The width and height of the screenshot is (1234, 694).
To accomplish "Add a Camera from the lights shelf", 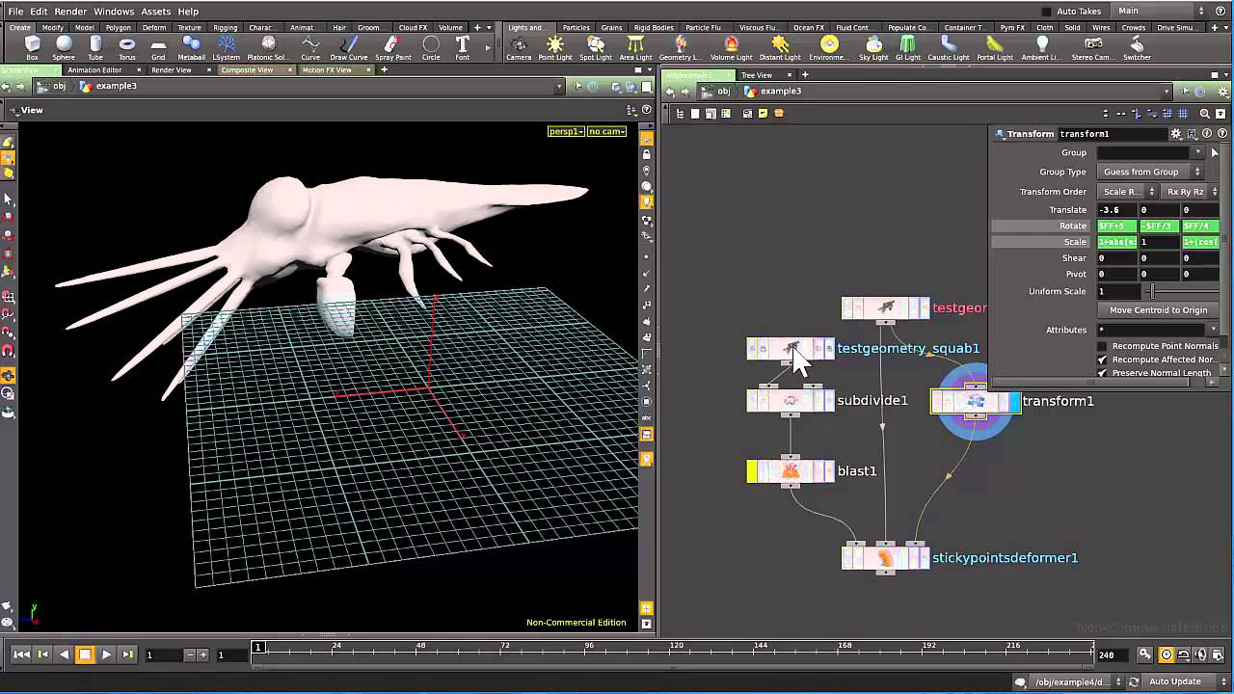I will [x=519, y=48].
